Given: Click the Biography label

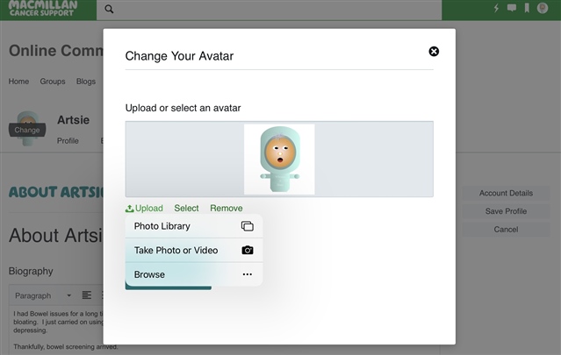Looking at the screenshot, I should (x=31, y=272).
